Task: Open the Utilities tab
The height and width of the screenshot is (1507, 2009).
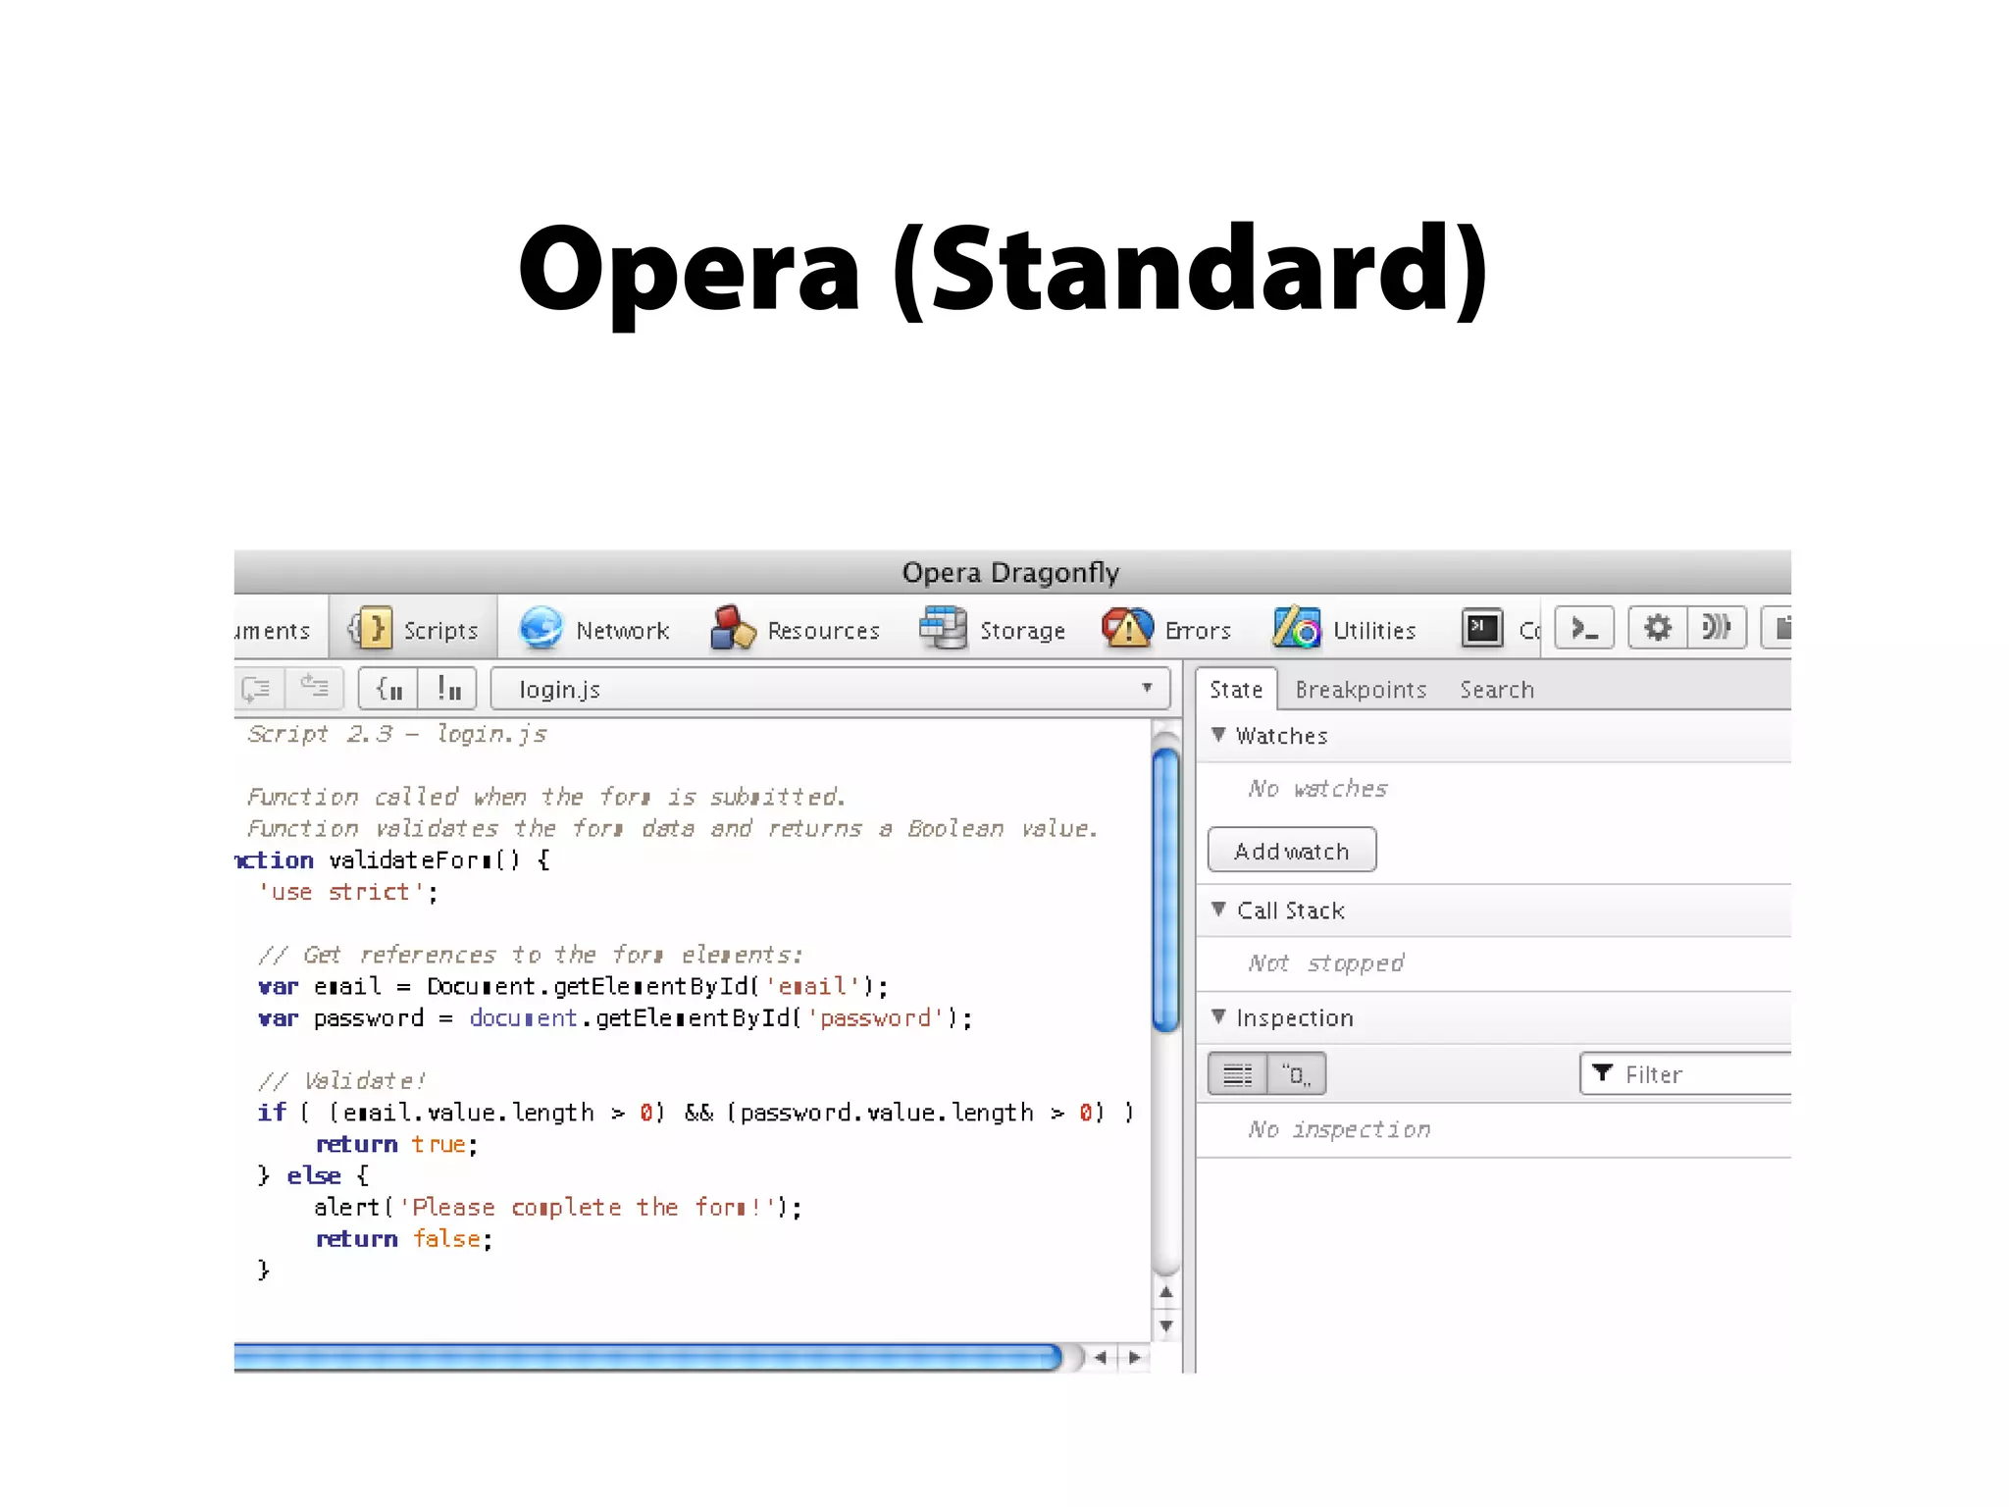Action: coord(1345,629)
